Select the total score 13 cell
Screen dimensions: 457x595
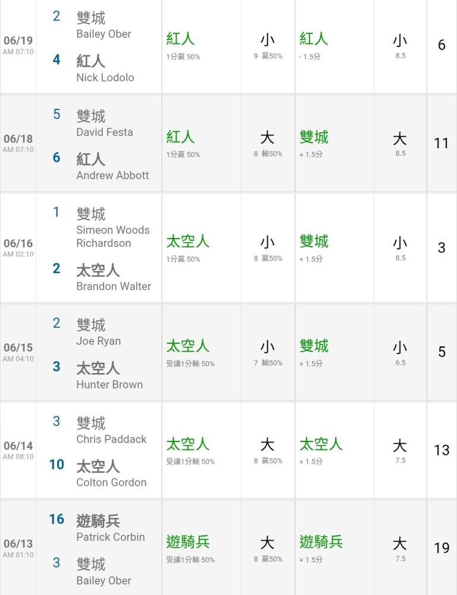tap(442, 450)
